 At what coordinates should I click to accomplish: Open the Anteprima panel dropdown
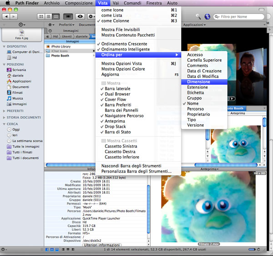point(209,169)
